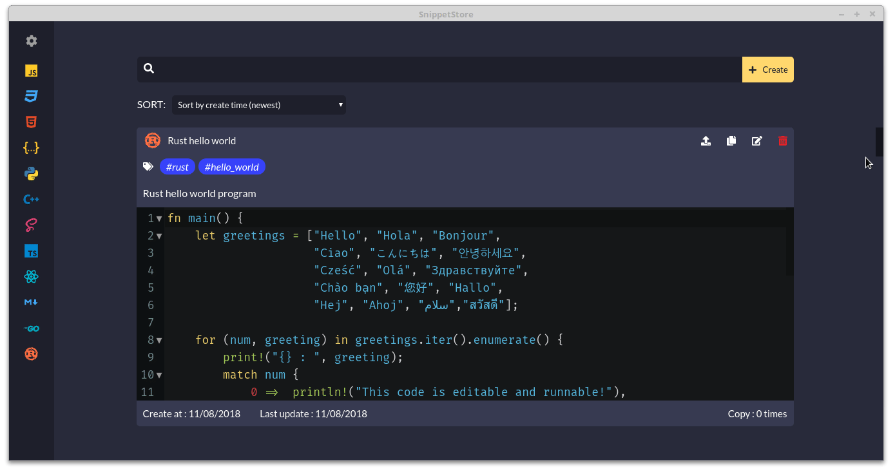895x472 pixels.
Task: Show C++ snippets from sidebar
Action: tap(32, 200)
